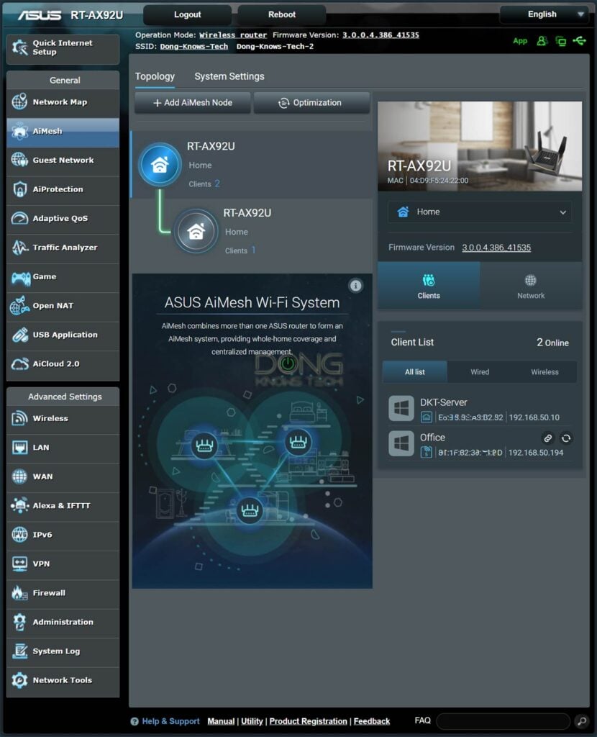Click the VPN monitor icon
The width and height of the screenshot is (597, 737).
click(19, 564)
